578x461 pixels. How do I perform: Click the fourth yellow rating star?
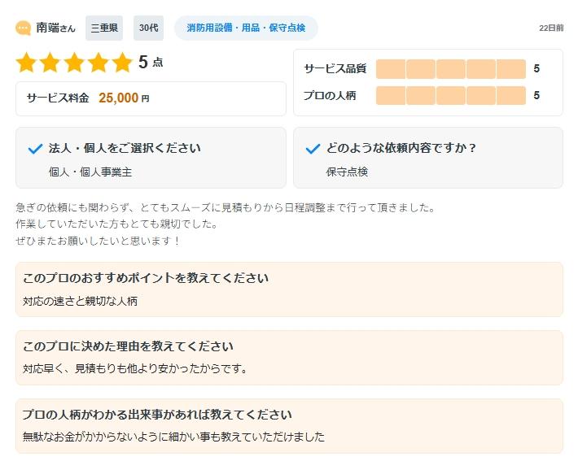98,63
